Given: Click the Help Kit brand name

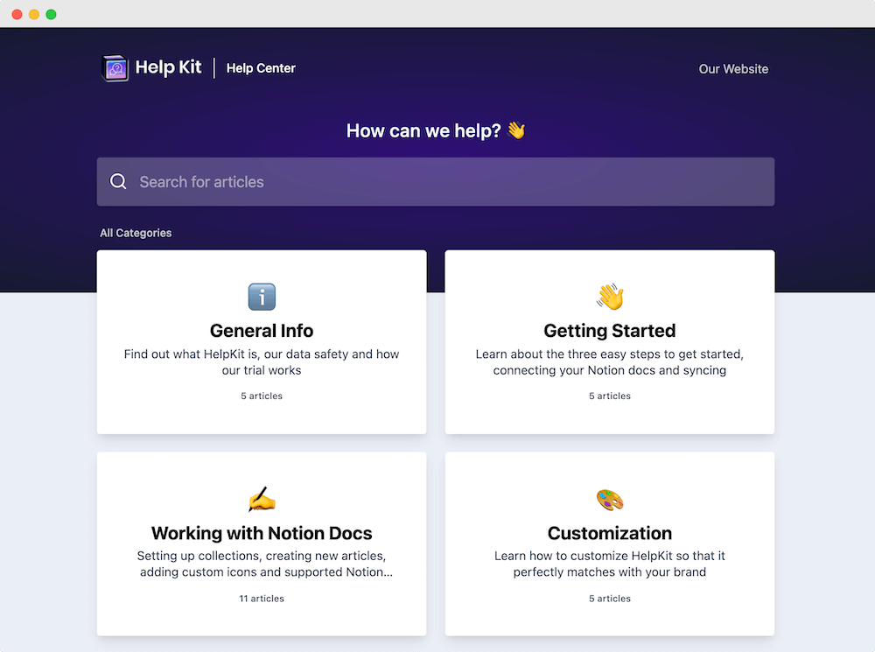Looking at the screenshot, I should pyautogui.click(x=168, y=67).
